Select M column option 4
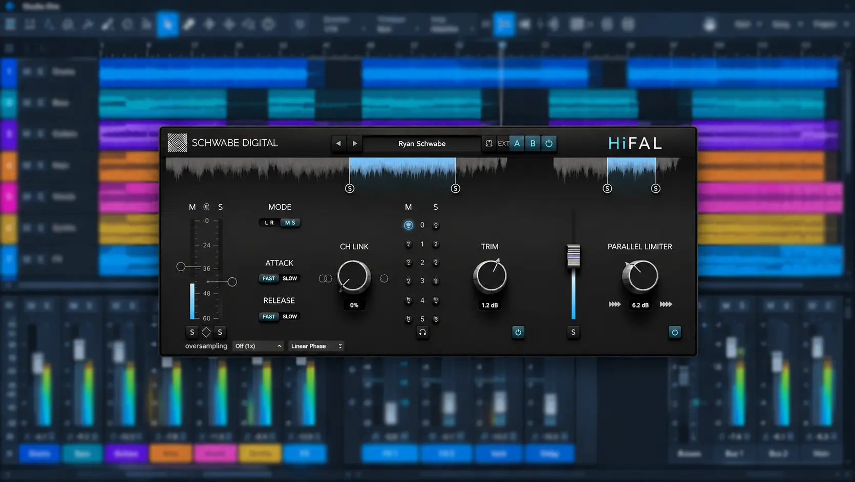This screenshot has height=482, width=855. pos(409,300)
